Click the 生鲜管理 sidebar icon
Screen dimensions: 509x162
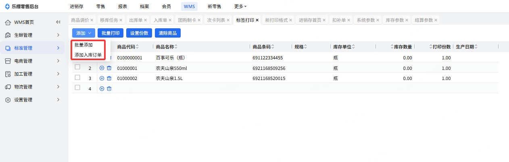point(8,35)
